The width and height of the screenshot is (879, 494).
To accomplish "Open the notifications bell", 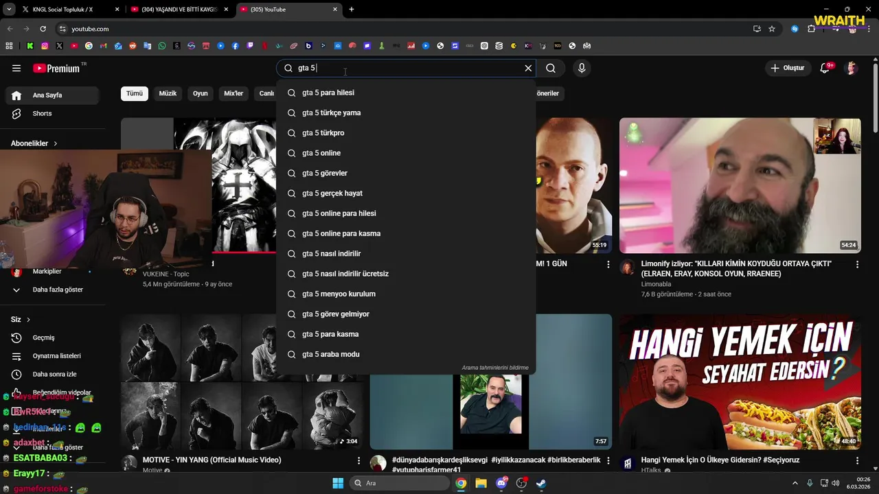I will (825, 68).
